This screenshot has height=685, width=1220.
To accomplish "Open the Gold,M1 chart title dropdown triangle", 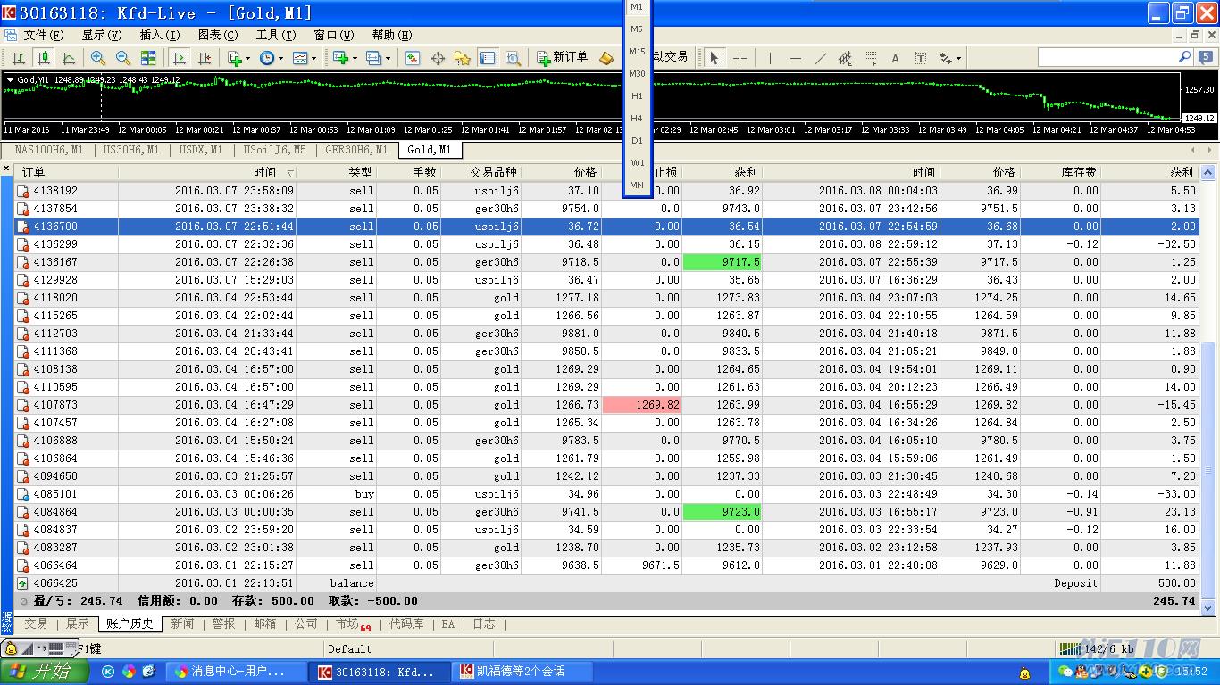I will coord(10,79).
